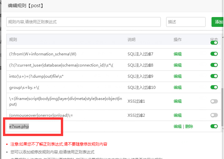
Task: Select the e7xue.php rule text
Action: [19, 127]
